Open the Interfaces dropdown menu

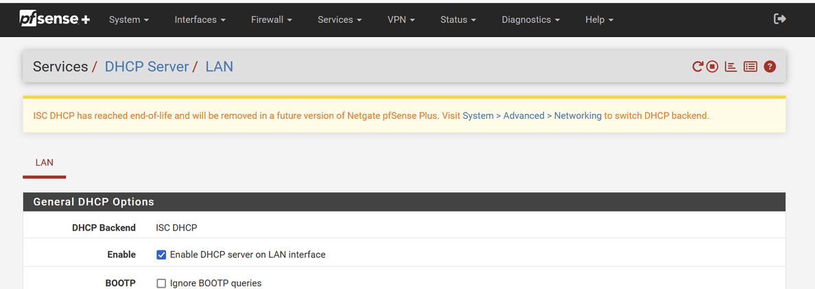tap(200, 20)
